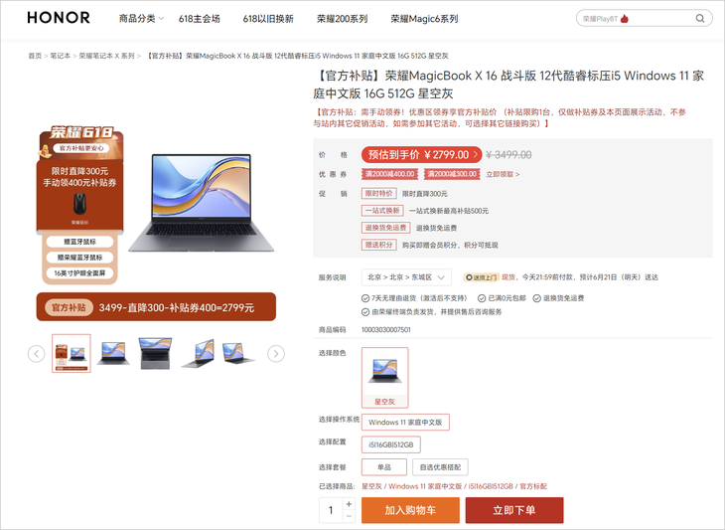This screenshot has width=725, height=530.
Task: Select the 自选优惠搭配 package option
Action: point(440,467)
